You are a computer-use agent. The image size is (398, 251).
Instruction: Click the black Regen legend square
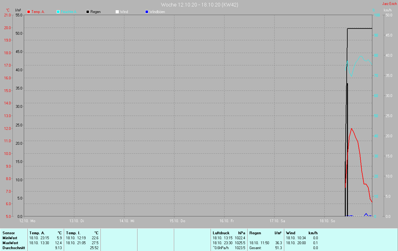(88, 12)
